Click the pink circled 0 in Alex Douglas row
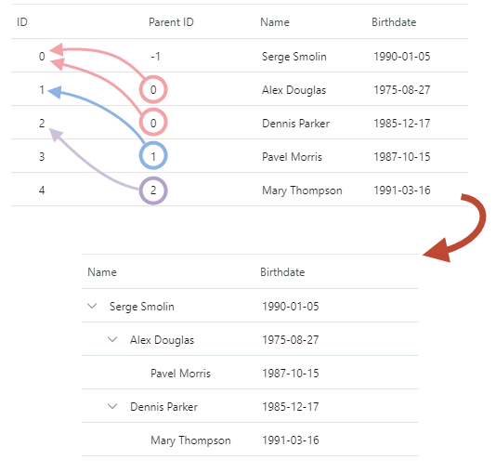The image size is (496, 473). point(153,89)
